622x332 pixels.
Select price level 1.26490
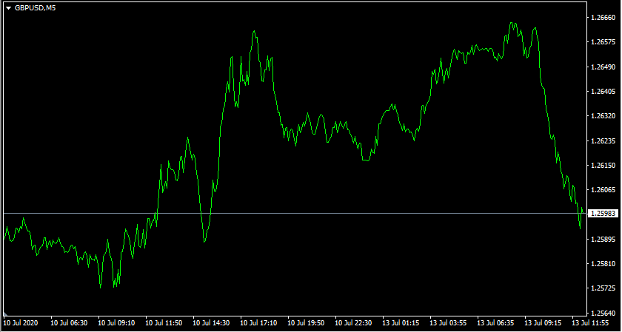[x=603, y=67]
